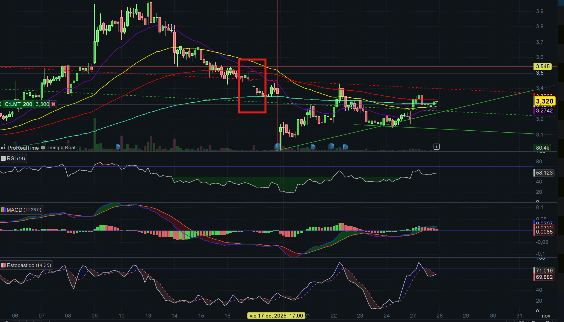Click the MACD indicator color swatch
The width and height of the screenshot is (564, 322).
pos(3,210)
